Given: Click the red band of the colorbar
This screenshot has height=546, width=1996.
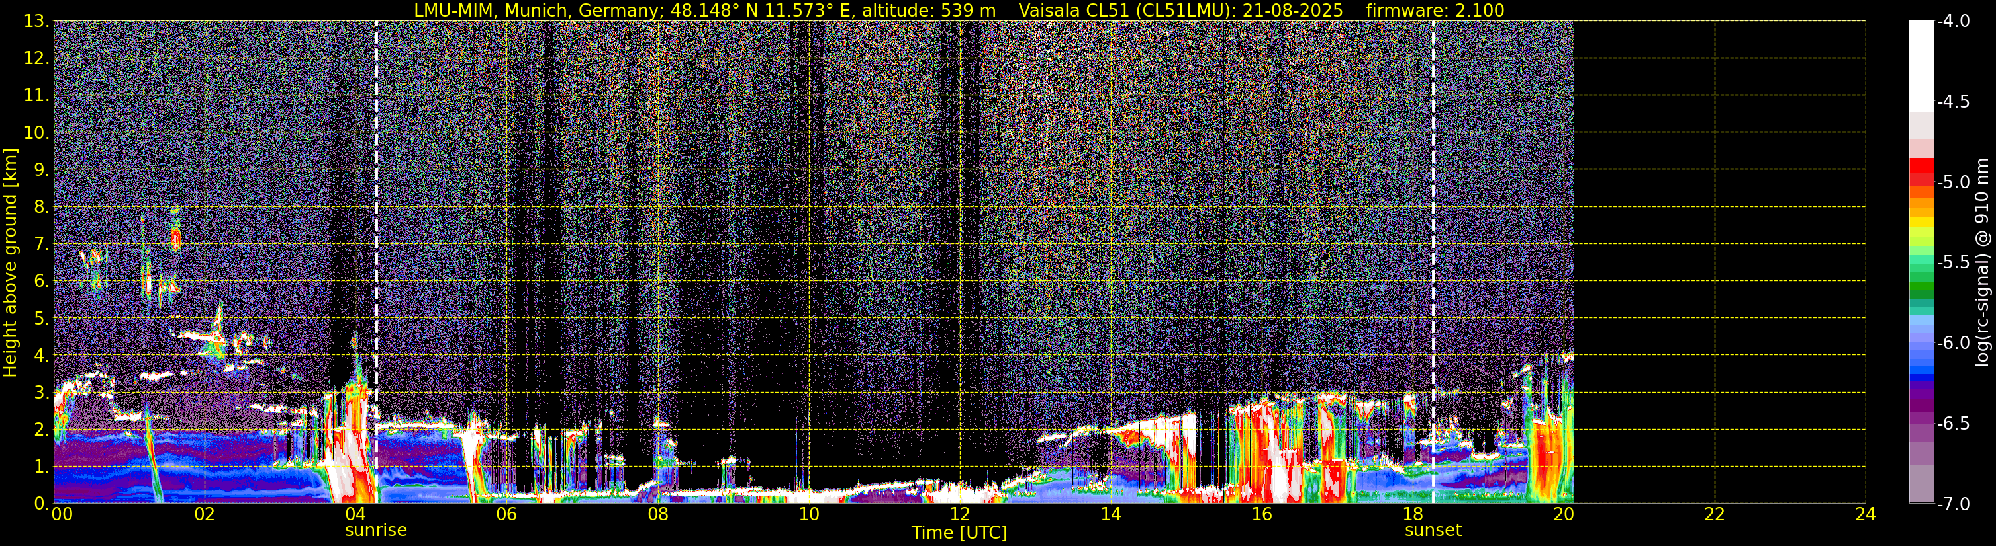Looking at the screenshot, I should pos(1922,172).
